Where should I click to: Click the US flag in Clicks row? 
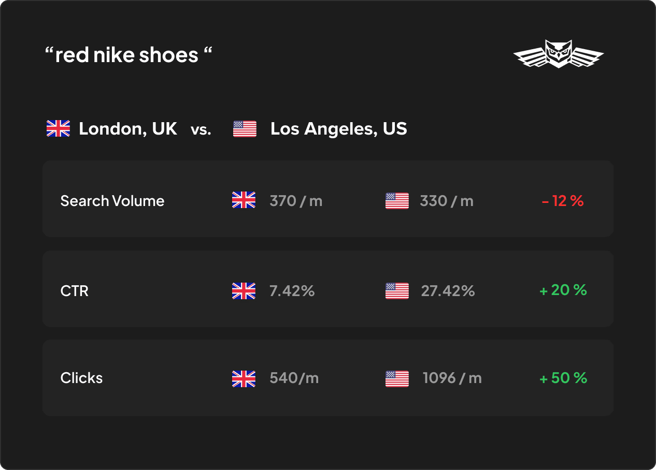[x=397, y=378]
